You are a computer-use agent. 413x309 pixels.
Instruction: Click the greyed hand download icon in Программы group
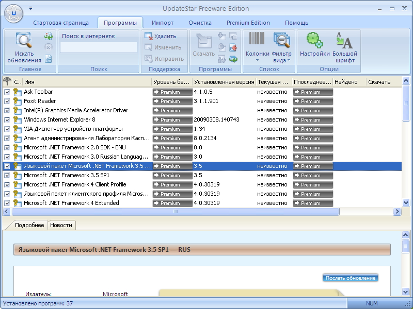222,36
